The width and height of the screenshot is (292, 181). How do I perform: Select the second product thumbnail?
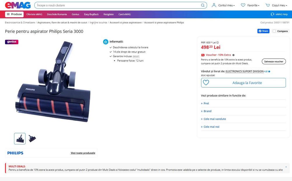tap(32, 139)
